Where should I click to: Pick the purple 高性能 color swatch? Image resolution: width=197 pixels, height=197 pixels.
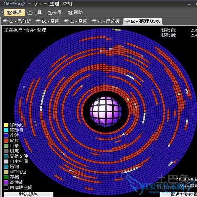point(6,182)
